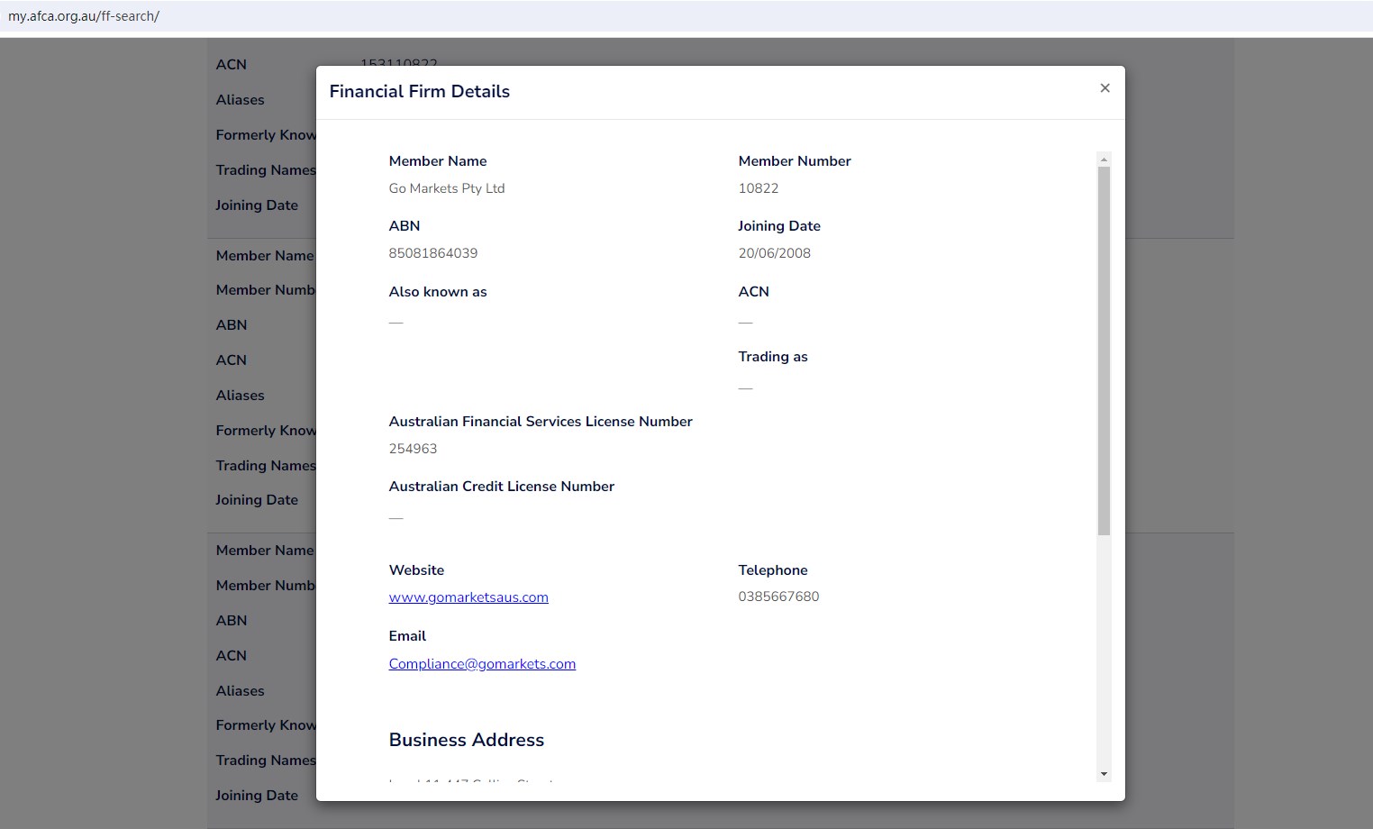This screenshot has height=829, width=1373.
Task: Click the 'Member Name' label inside the dialog
Action: pyautogui.click(x=438, y=161)
